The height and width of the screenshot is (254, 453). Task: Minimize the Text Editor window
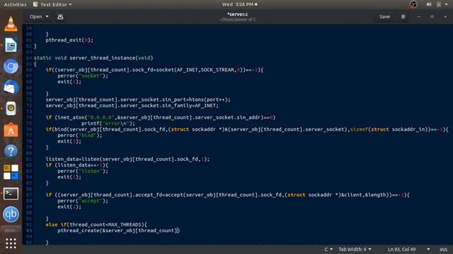pos(418,17)
